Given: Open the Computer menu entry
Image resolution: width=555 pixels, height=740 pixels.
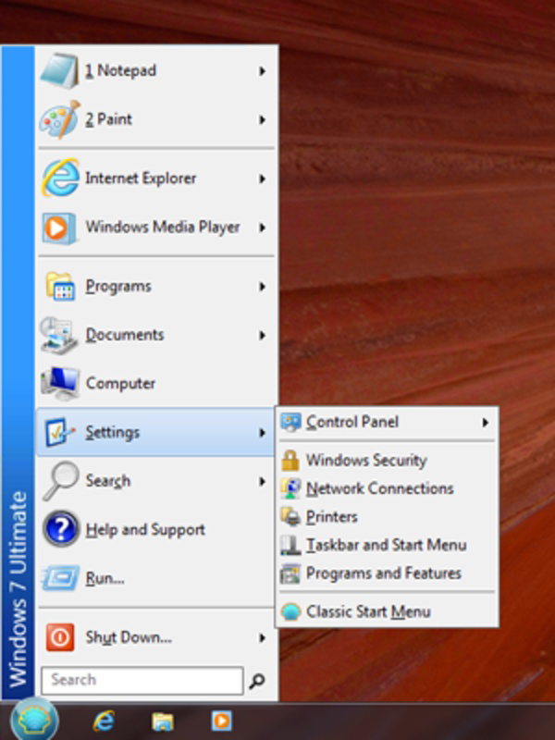Looking at the screenshot, I should [x=155, y=384].
